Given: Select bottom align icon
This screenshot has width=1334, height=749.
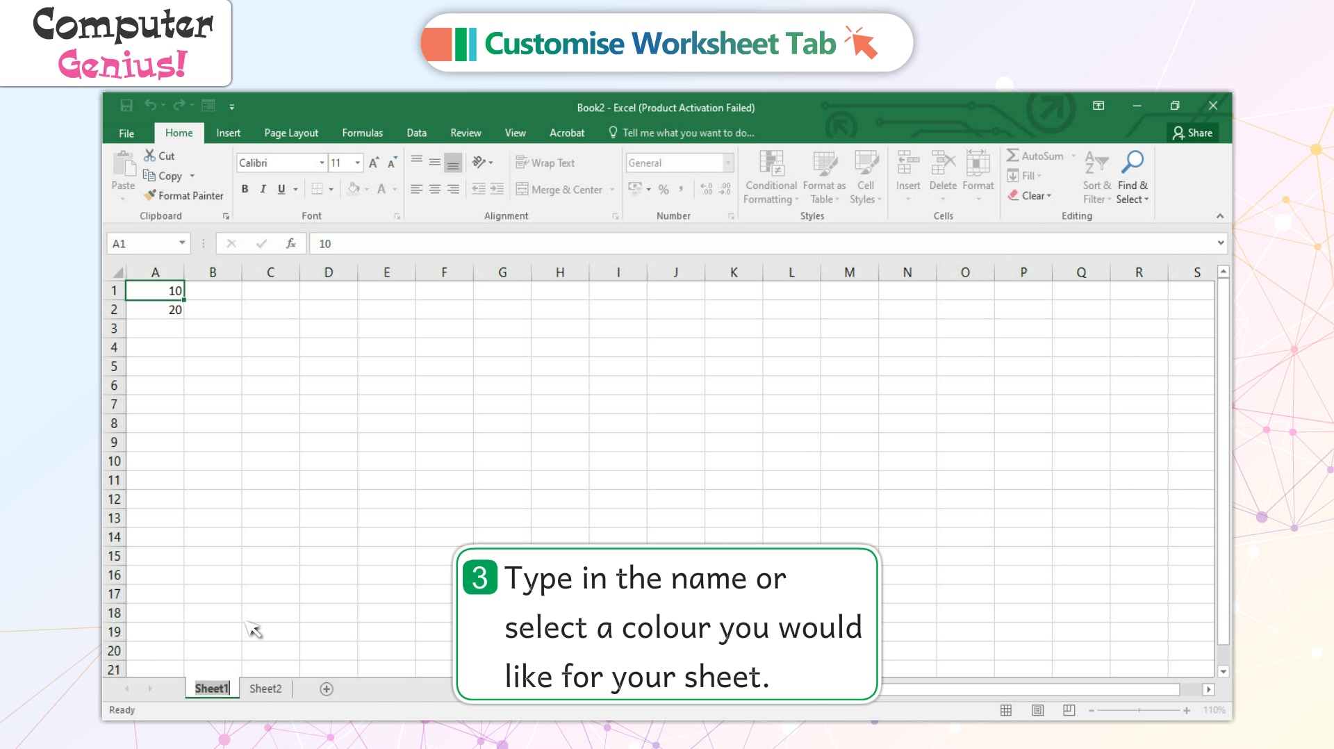Looking at the screenshot, I should 452,163.
